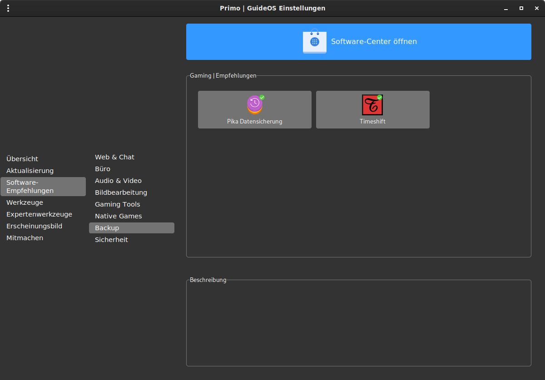Viewport: 545px width, 380px height.
Task: Open the three-dot menu in title bar
Action: click(8, 8)
